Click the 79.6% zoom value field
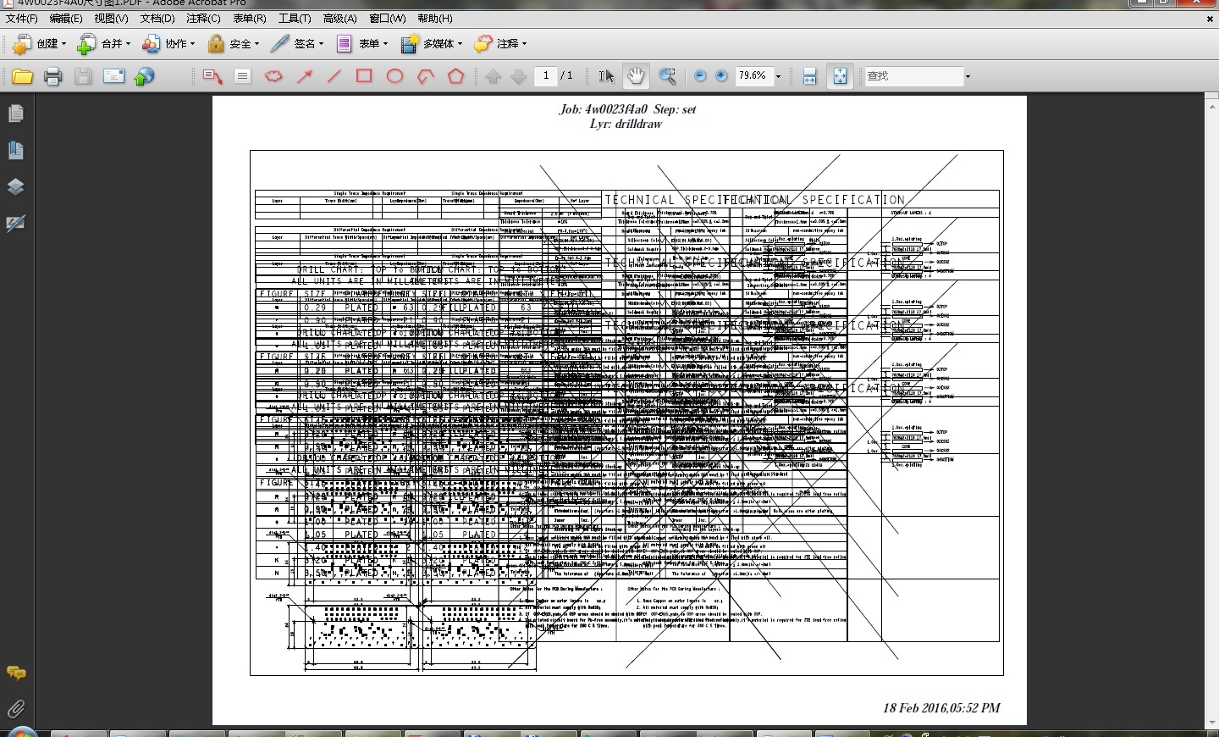The width and height of the screenshot is (1219, 737). tap(753, 76)
